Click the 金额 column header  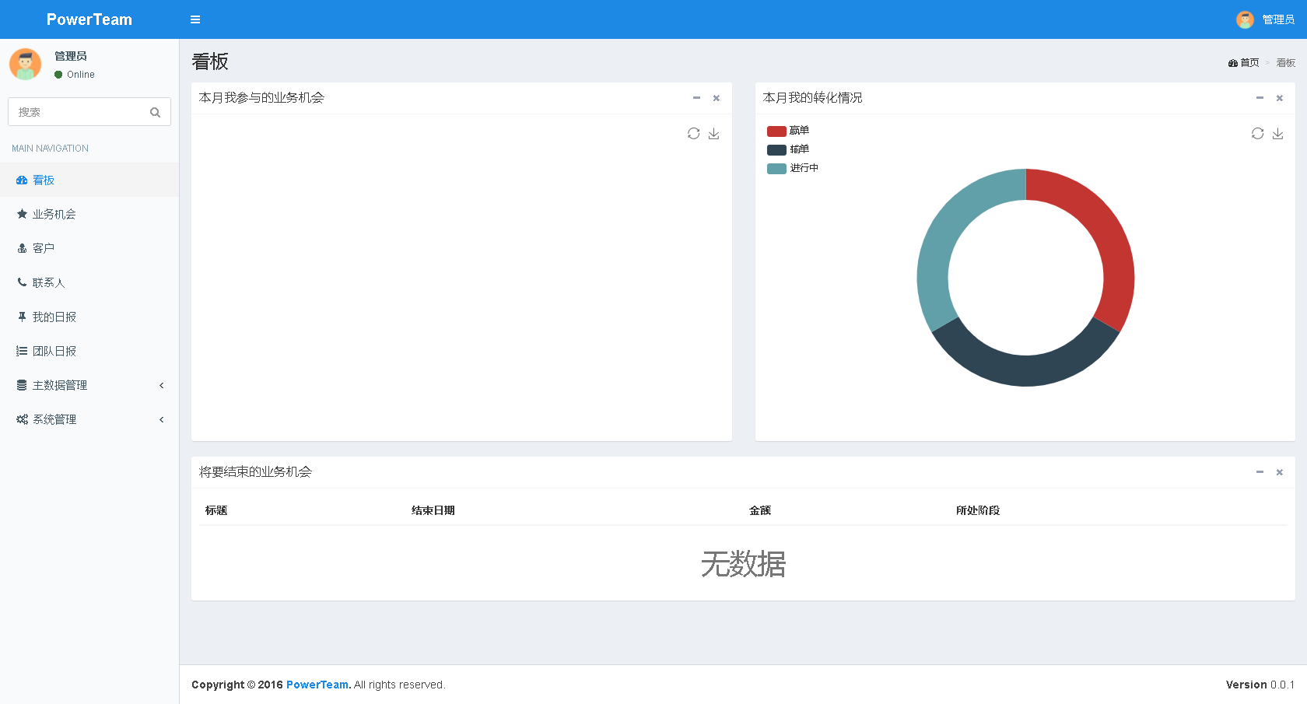point(760,510)
